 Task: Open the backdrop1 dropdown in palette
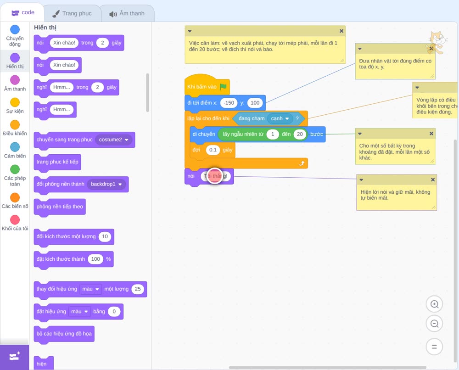(106, 184)
